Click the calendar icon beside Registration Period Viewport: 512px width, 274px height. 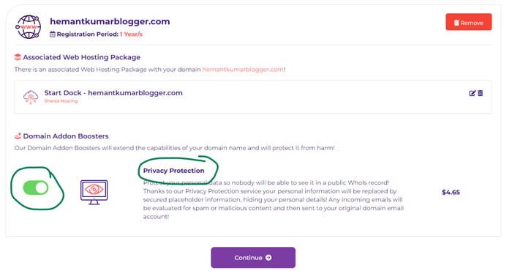(52, 34)
